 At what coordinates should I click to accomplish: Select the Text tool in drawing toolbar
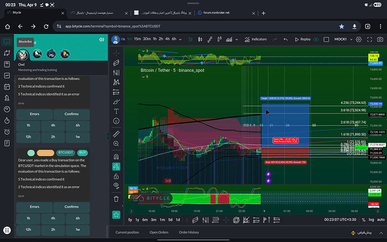point(116,111)
